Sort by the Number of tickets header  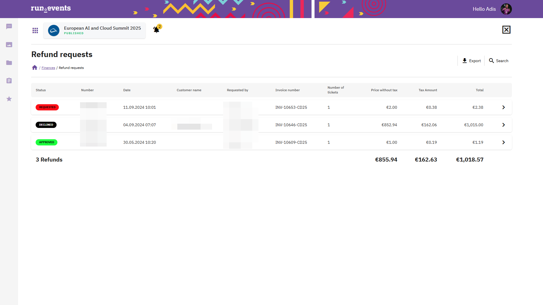click(x=336, y=90)
